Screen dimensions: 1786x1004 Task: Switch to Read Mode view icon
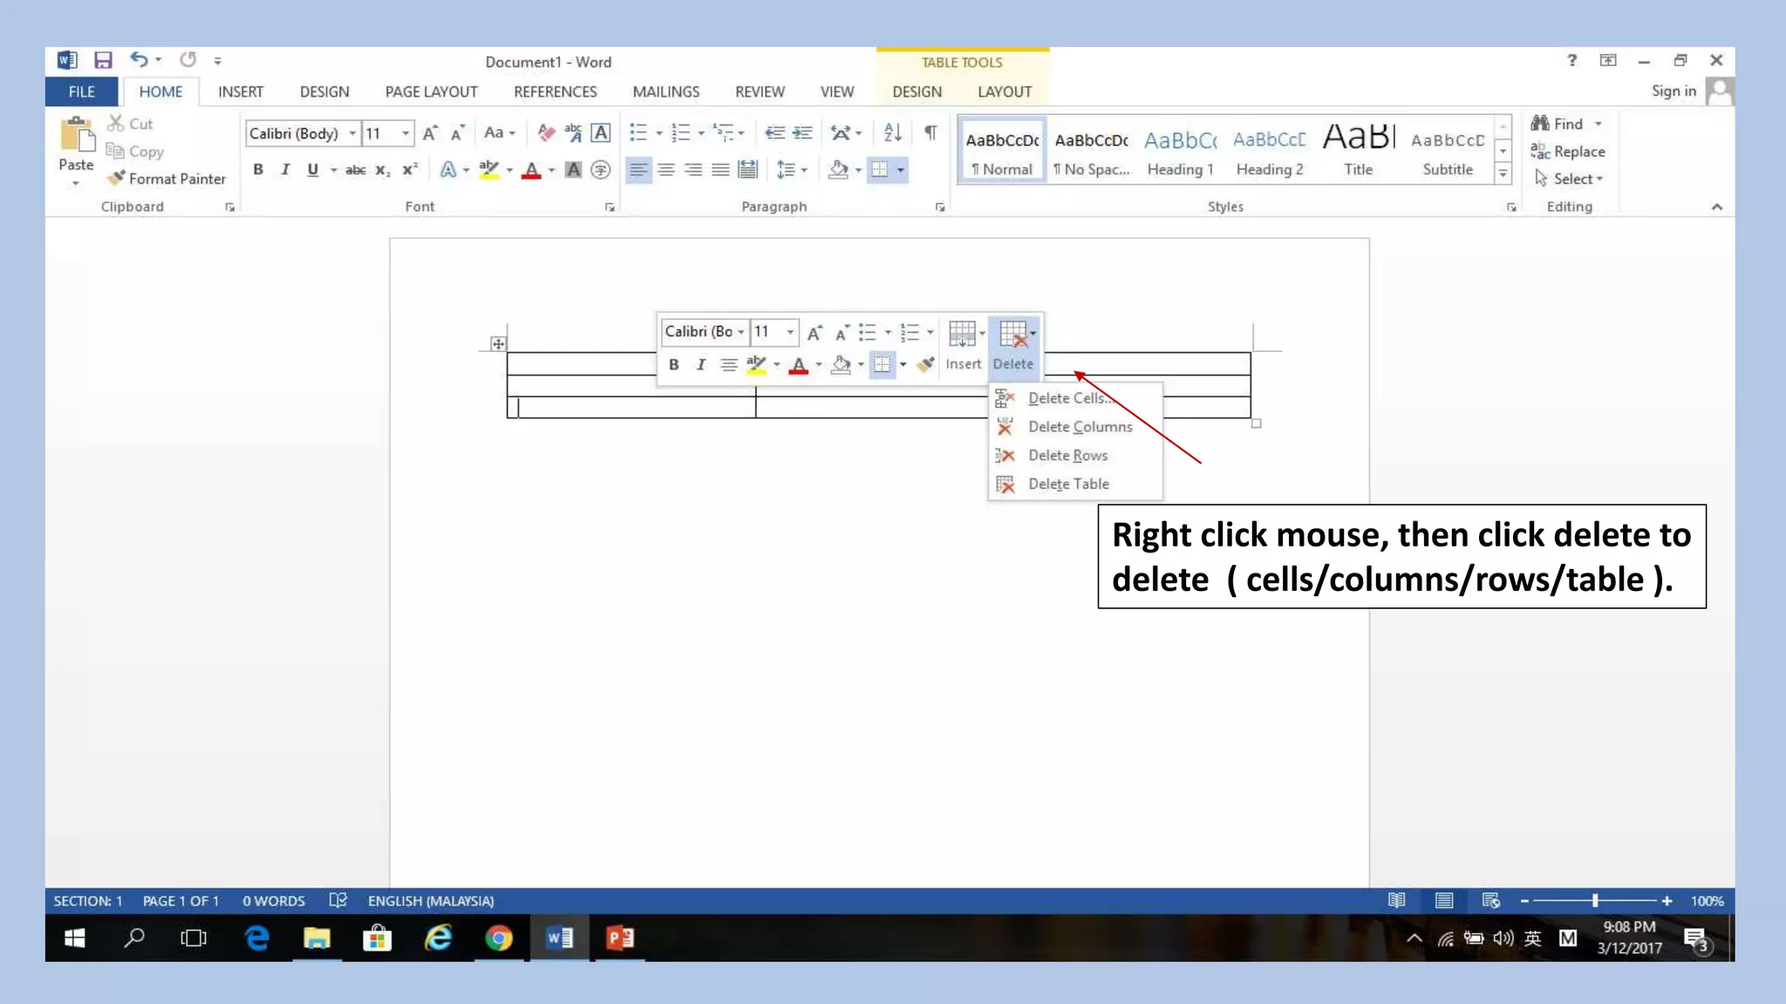1396,900
